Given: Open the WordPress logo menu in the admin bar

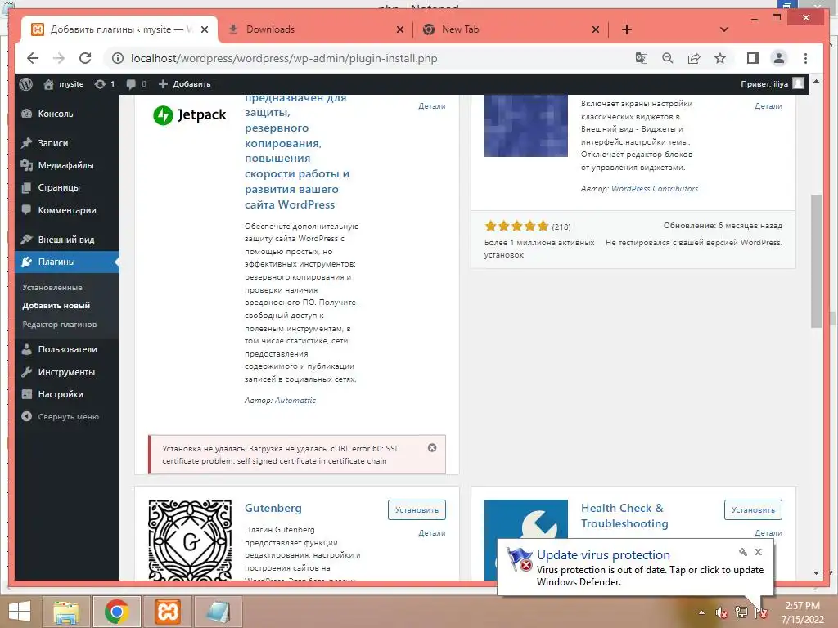Looking at the screenshot, I should click(x=25, y=84).
